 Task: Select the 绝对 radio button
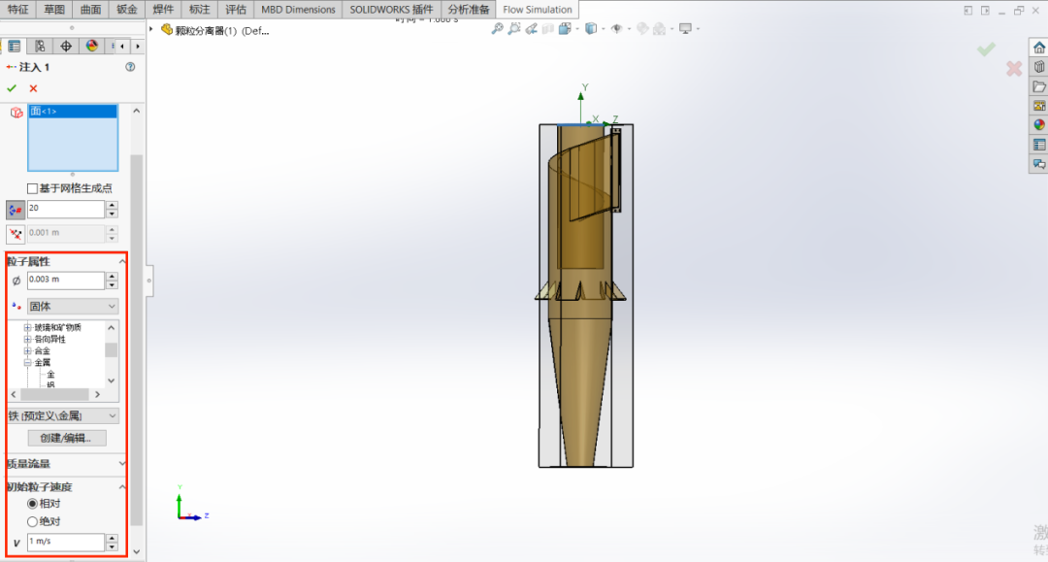point(32,521)
